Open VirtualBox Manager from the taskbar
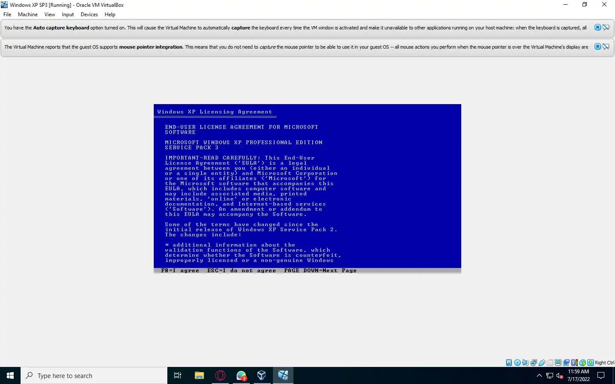 pyautogui.click(x=262, y=375)
